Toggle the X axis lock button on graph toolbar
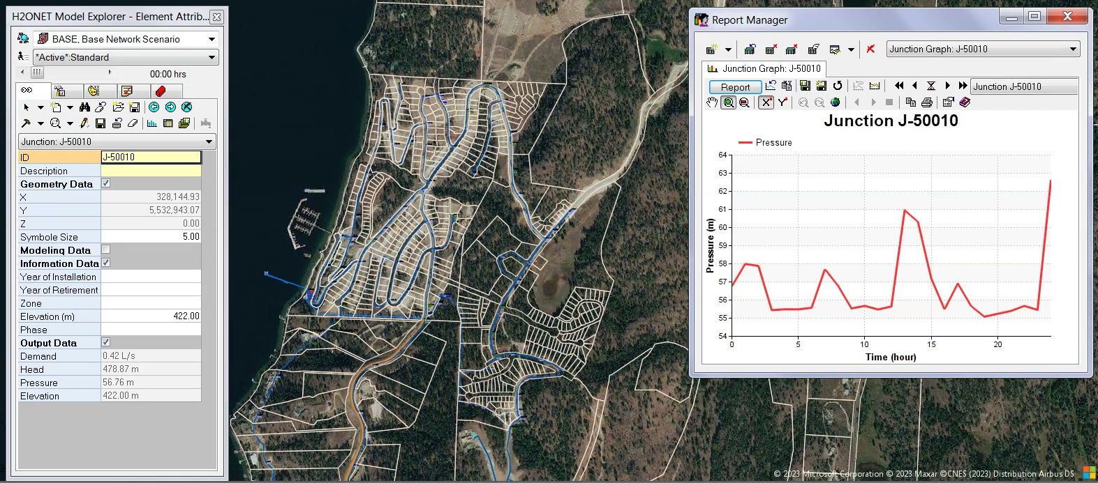Screen dimensions: 1098x483 766,102
